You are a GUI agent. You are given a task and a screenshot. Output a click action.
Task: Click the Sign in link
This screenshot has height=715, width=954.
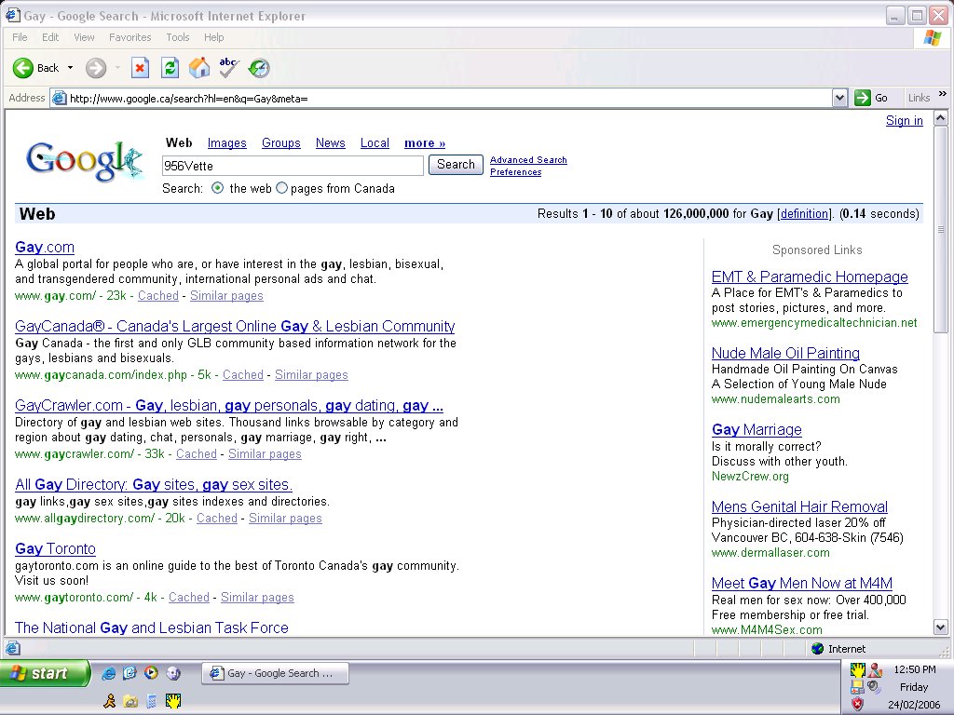click(x=904, y=120)
